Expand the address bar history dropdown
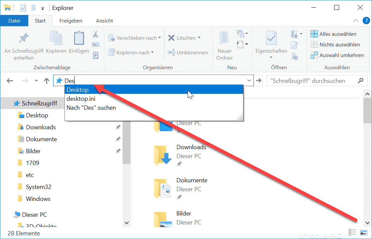 [x=249, y=81]
